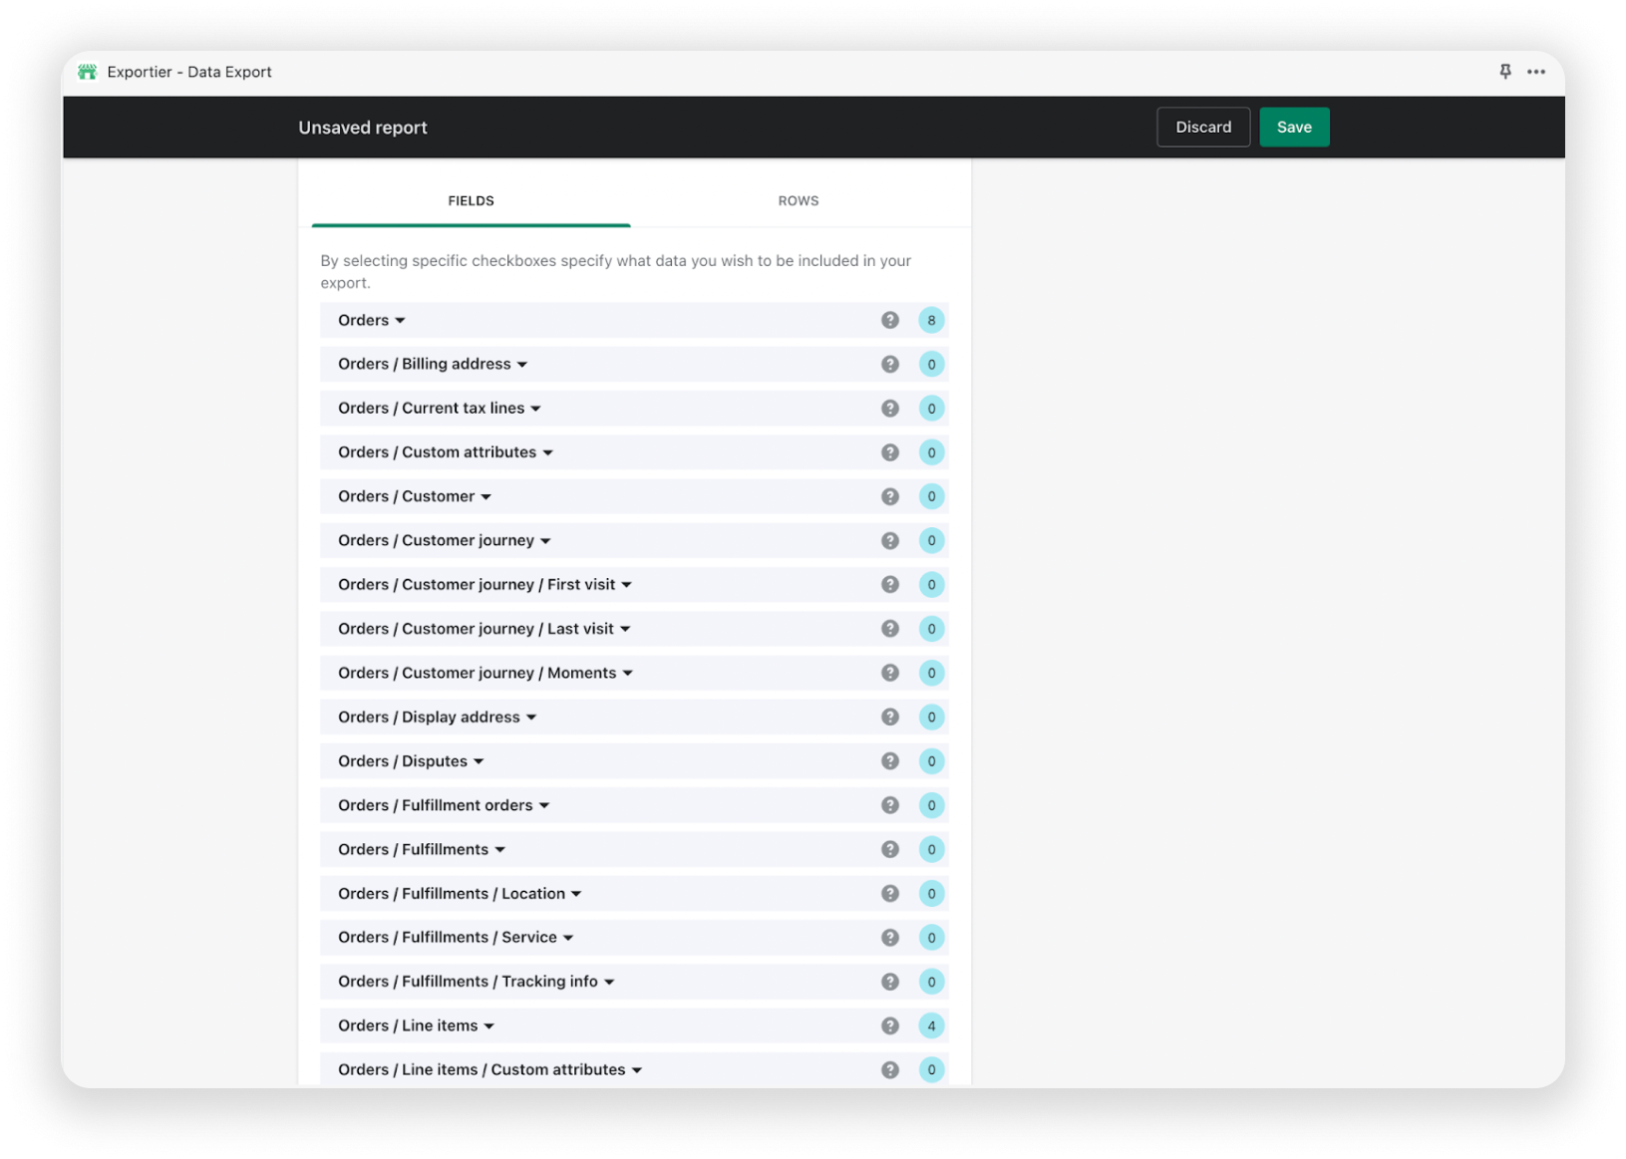This screenshot has width=1626, height=1159.
Task: Click the help icon on Orders / Disputes row
Action: (889, 760)
